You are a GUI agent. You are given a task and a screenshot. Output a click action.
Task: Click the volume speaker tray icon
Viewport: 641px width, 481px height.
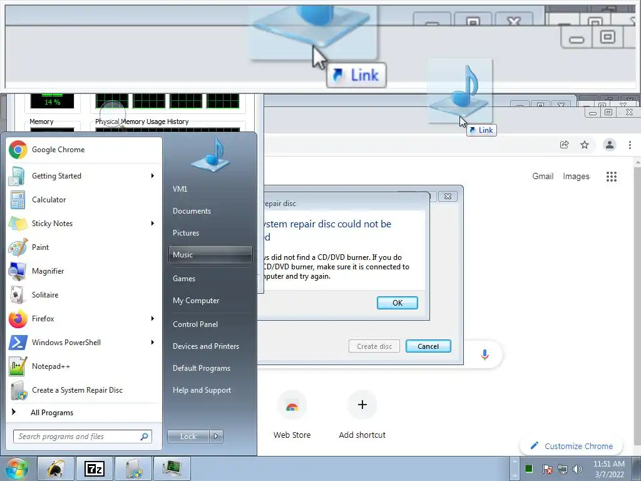578,468
